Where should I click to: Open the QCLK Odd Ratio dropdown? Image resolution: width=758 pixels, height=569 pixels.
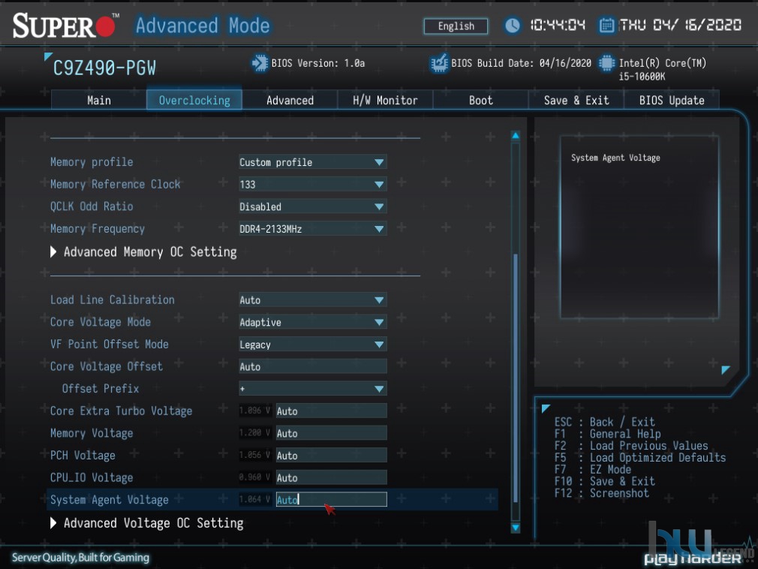tap(313, 206)
